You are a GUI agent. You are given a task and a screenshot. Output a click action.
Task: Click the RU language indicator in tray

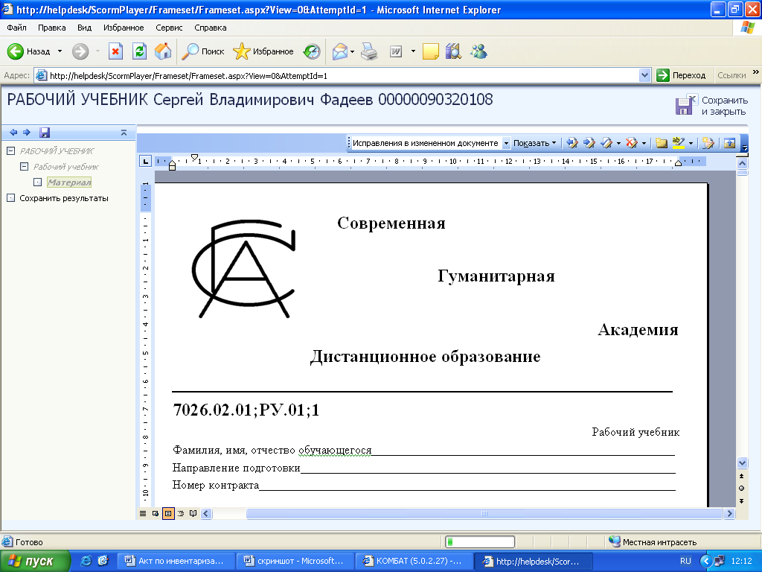[685, 561]
